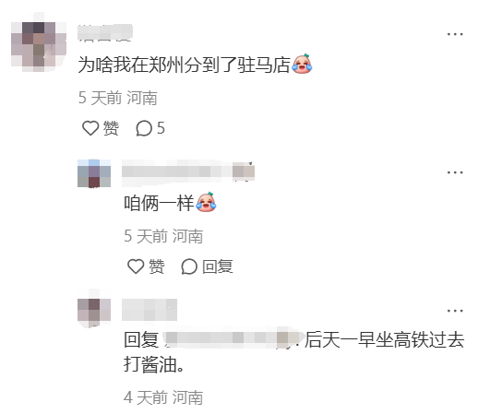
Task: Click the 回复 text under 咱俩一样
Action: (218, 266)
